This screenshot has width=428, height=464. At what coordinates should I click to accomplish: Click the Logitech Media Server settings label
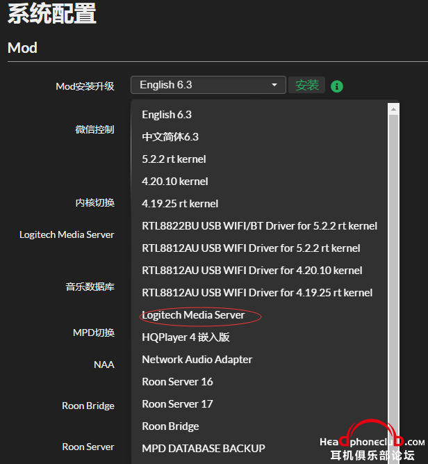pyautogui.click(x=67, y=234)
